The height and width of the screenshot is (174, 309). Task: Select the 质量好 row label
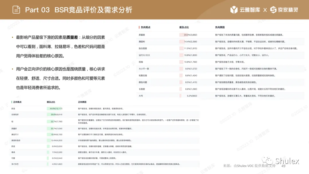pyautogui.click(x=14, y=128)
